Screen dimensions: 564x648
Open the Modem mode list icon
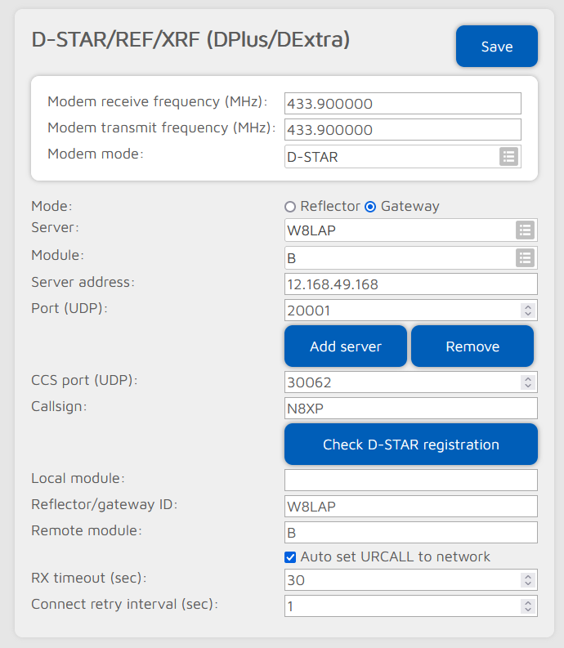[x=508, y=157]
